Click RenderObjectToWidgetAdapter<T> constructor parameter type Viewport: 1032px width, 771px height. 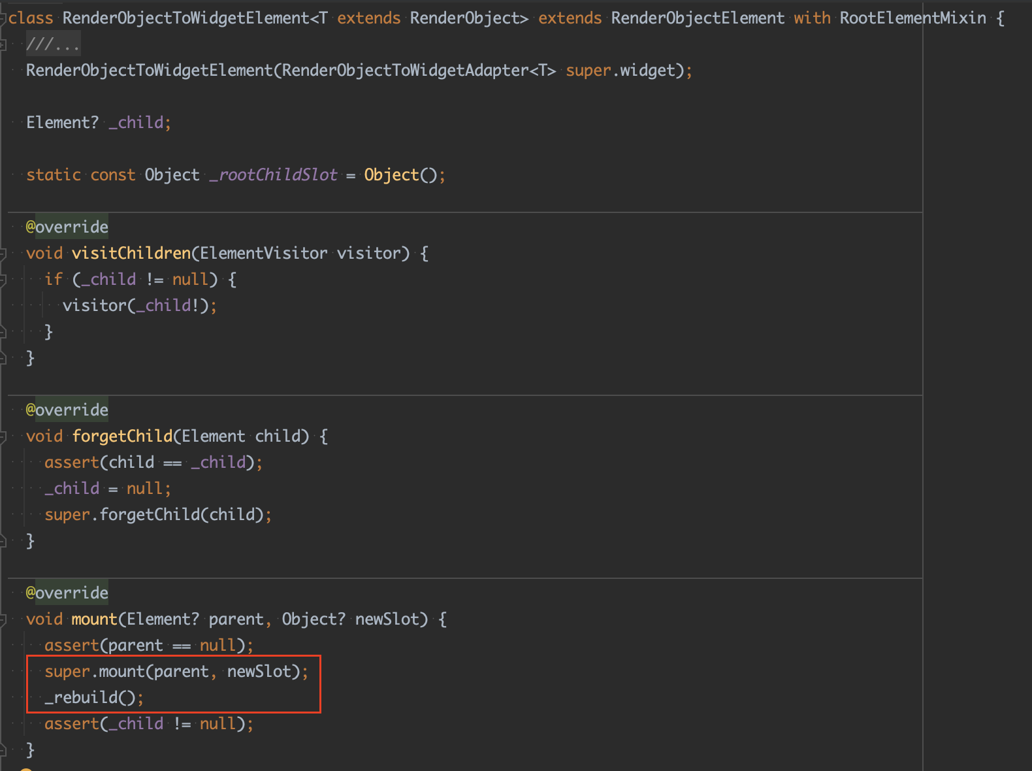[x=419, y=70]
